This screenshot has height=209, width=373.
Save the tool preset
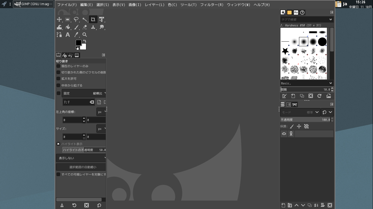(62, 205)
